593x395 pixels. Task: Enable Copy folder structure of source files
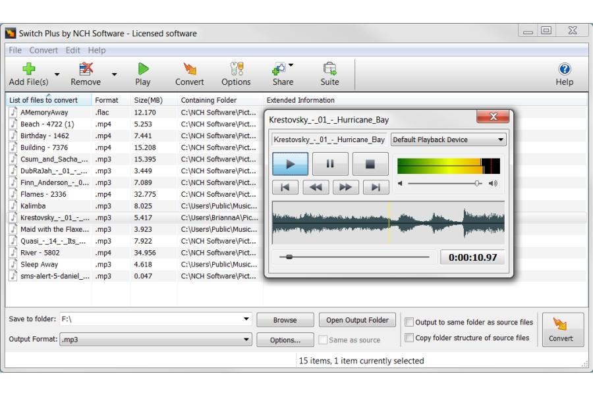[409, 338]
